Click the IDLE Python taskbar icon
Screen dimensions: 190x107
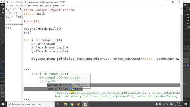tap(85, 104)
